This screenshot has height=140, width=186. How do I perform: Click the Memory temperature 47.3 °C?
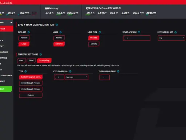pos(49,13)
